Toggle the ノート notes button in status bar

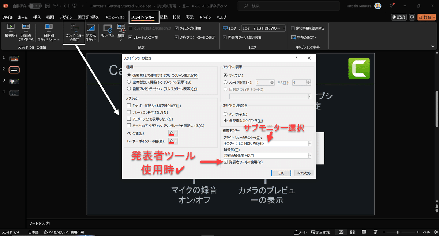300,232
